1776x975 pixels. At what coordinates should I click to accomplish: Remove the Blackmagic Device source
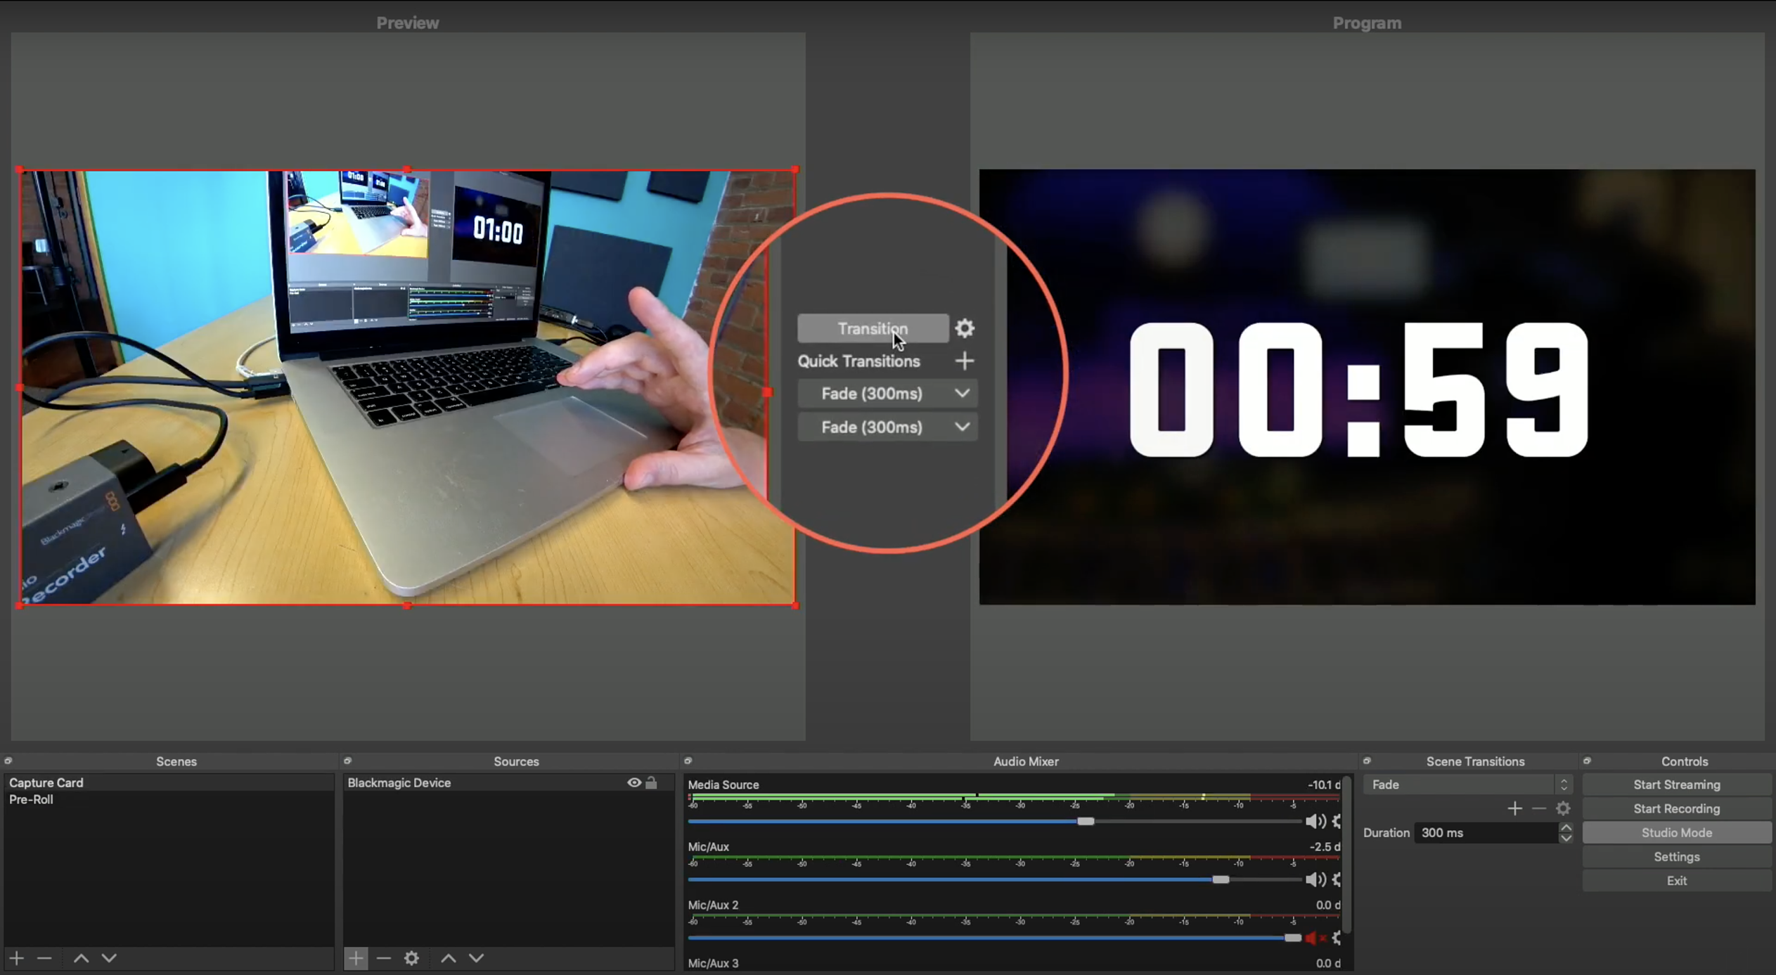click(x=383, y=957)
